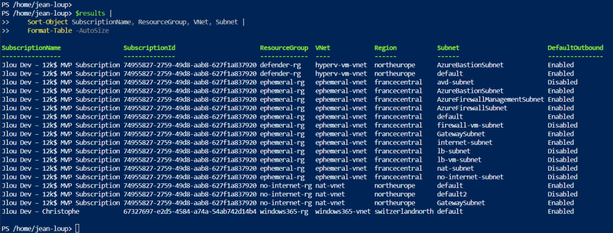Image resolution: width=613 pixels, height=233 pixels.
Task: Click the $results variable text
Action: (x=89, y=14)
